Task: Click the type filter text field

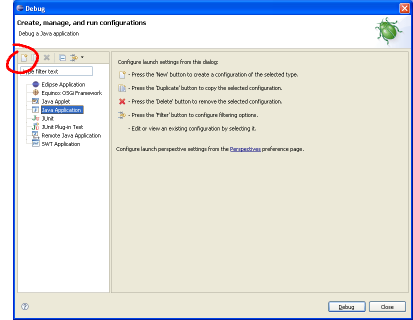Action: [x=56, y=71]
